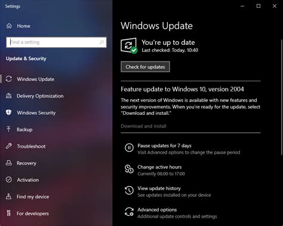Click the Windows Security shield icon
The height and width of the screenshot is (226, 283).
pos(9,112)
